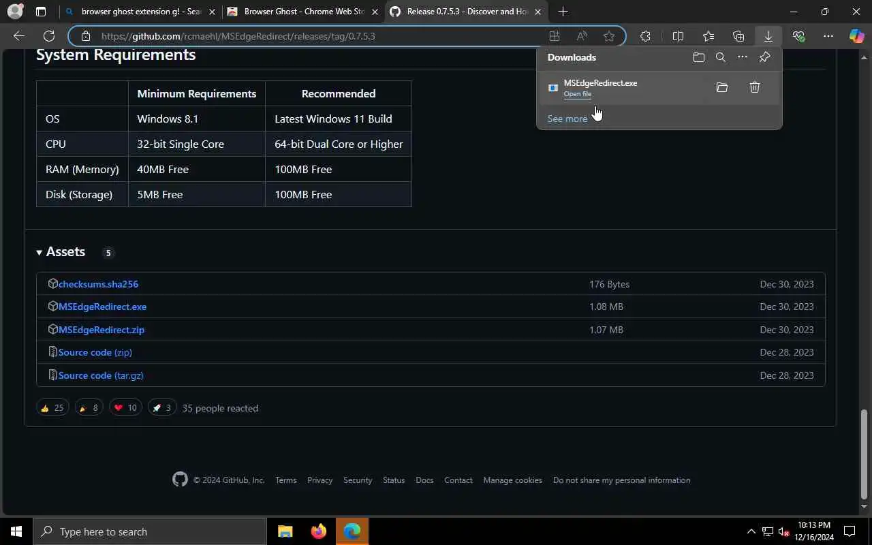Image resolution: width=872 pixels, height=545 pixels.
Task: Search downloads with magnifier icon
Action: [x=720, y=57]
